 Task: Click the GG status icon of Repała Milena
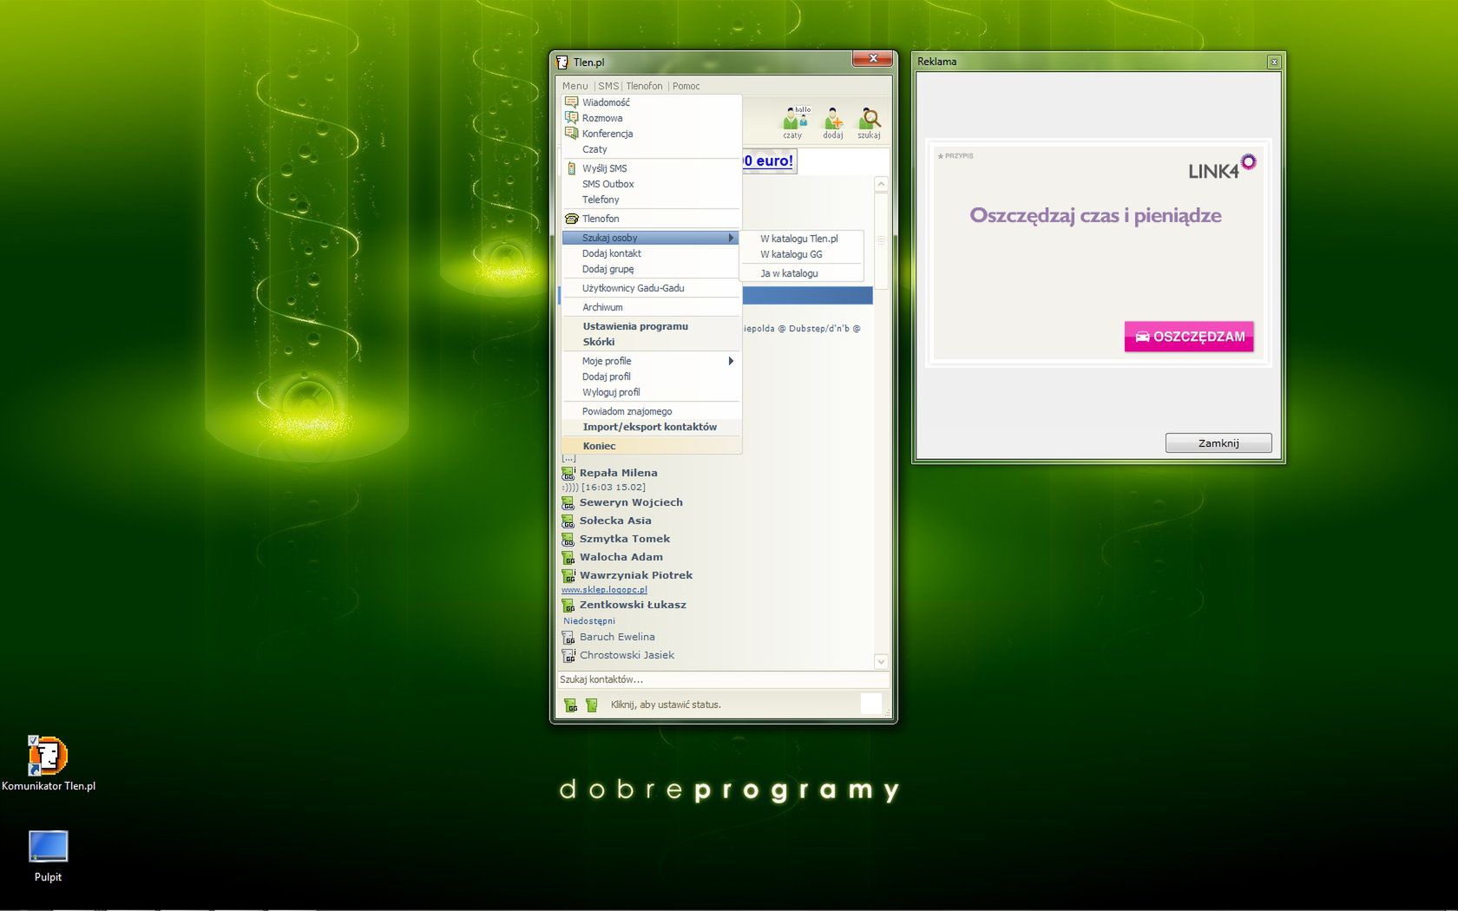568,473
